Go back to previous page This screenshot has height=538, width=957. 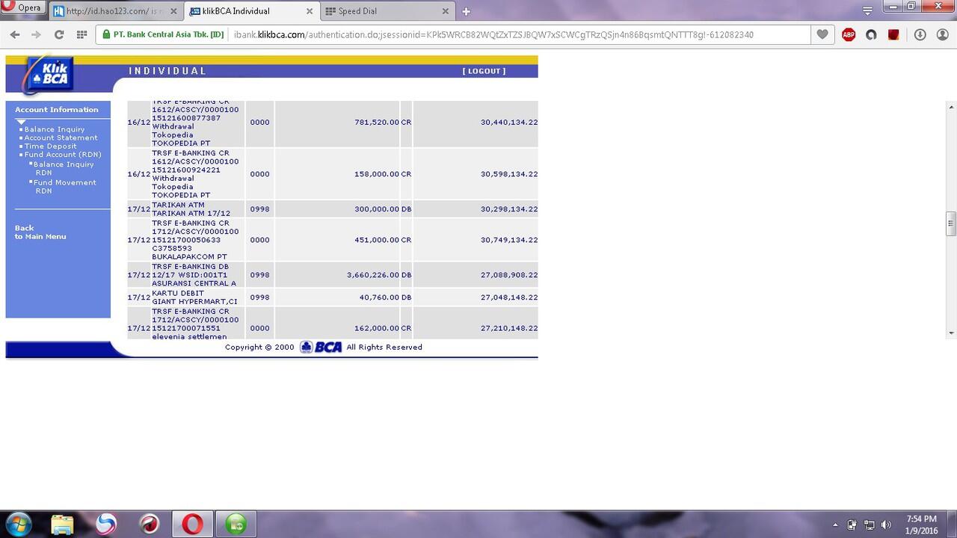[x=14, y=34]
